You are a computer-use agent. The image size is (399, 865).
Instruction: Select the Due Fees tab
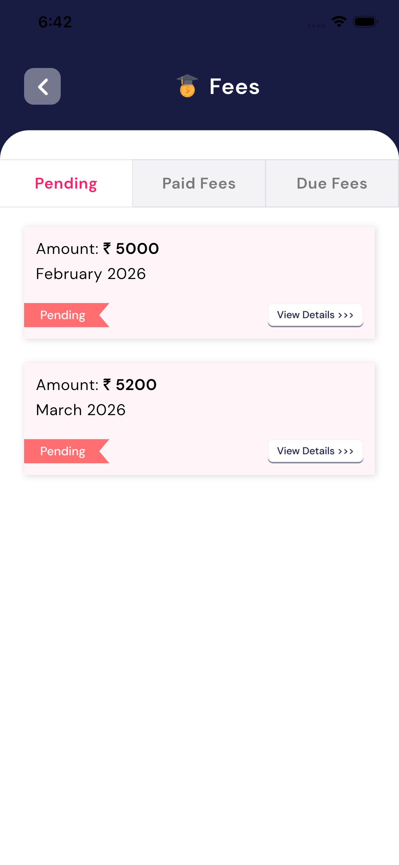coord(332,183)
